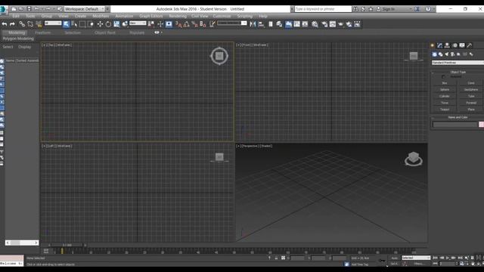The image size is (484, 272).
Task: Click Sign In in the info center
Action: (388, 9)
